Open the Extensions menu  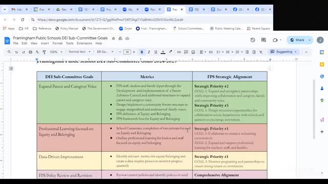84,43
